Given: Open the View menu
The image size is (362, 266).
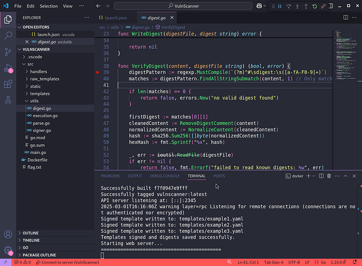Looking at the screenshot, I should pos(68,6).
